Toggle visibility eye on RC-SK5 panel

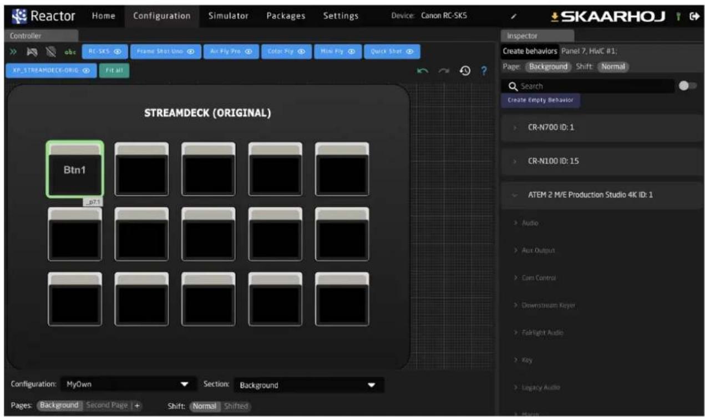tap(117, 52)
